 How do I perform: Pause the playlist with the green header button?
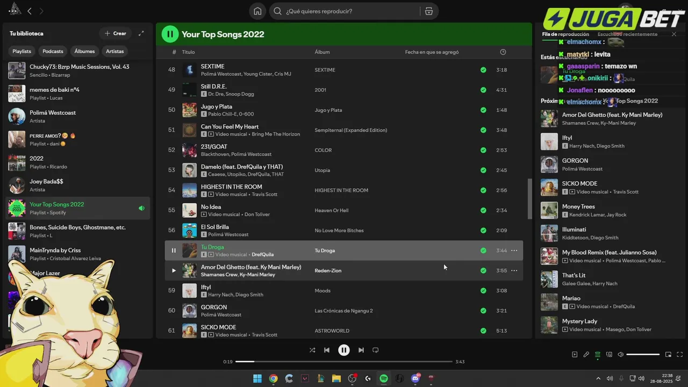170,34
